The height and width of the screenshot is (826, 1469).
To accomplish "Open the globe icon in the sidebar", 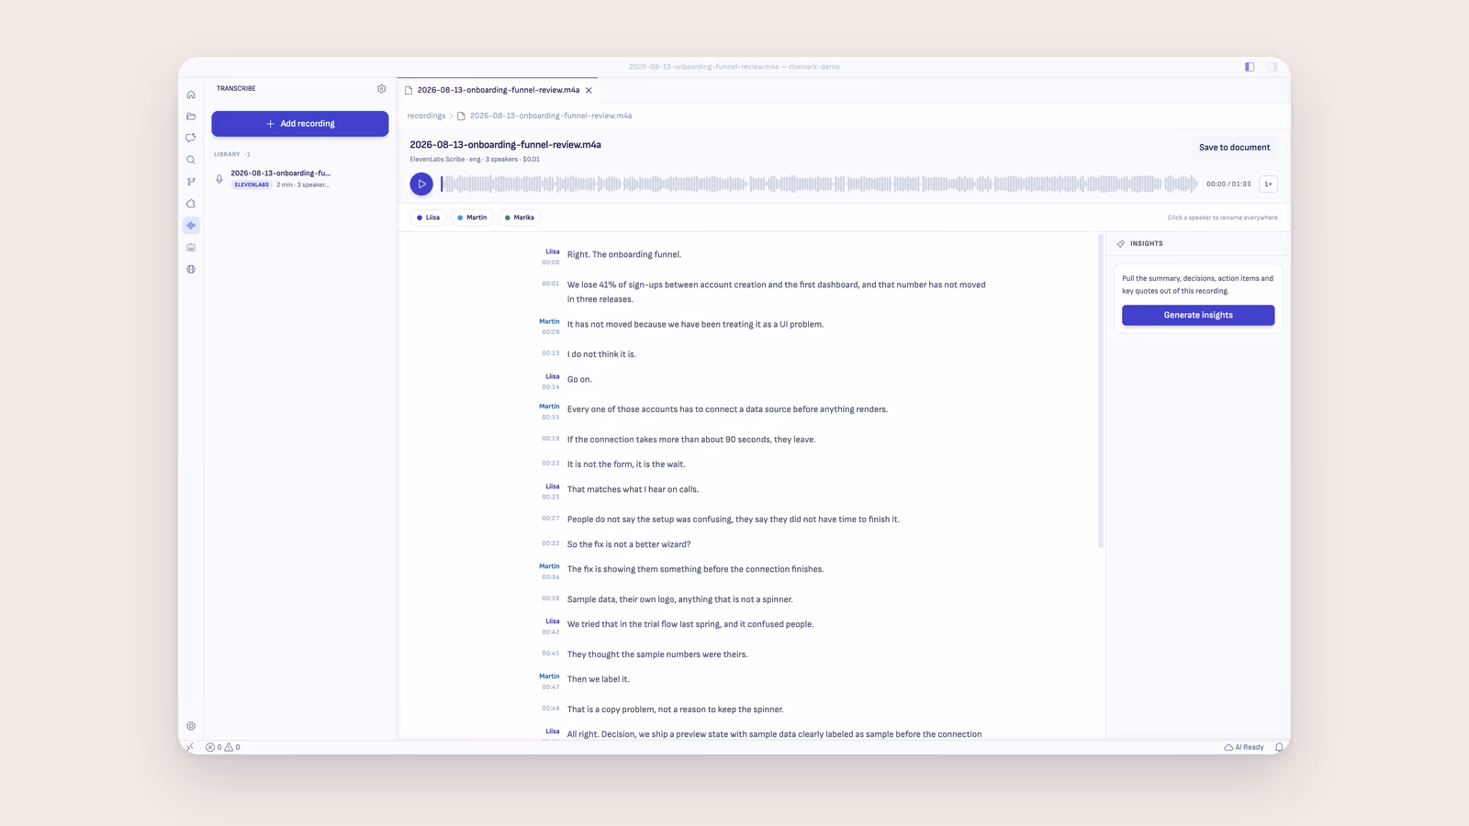I will point(191,270).
